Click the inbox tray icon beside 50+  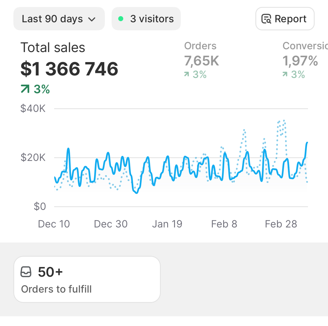click(x=26, y=272)
